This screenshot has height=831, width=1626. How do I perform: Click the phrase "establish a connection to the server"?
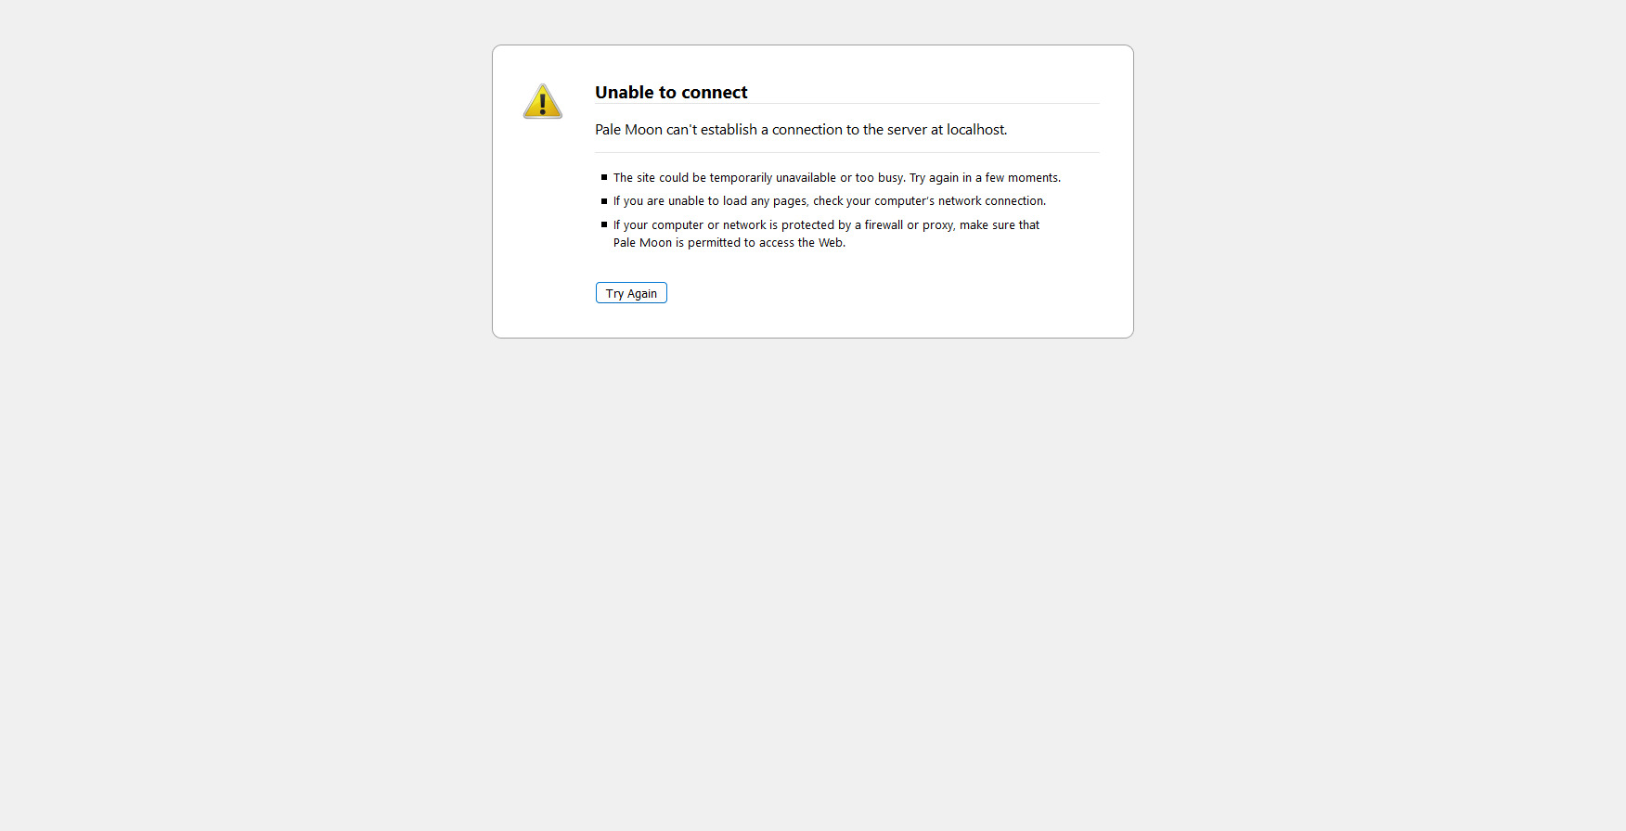tap(813, 130)
